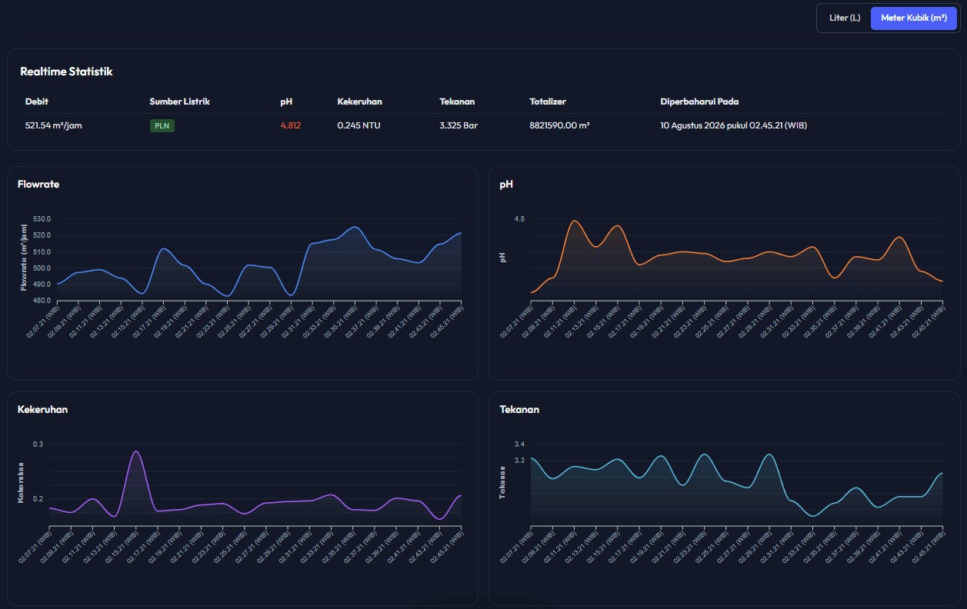Click the 02.45.21 (WIB) tick on Kekeruhan chart

[x=447, y=548]
